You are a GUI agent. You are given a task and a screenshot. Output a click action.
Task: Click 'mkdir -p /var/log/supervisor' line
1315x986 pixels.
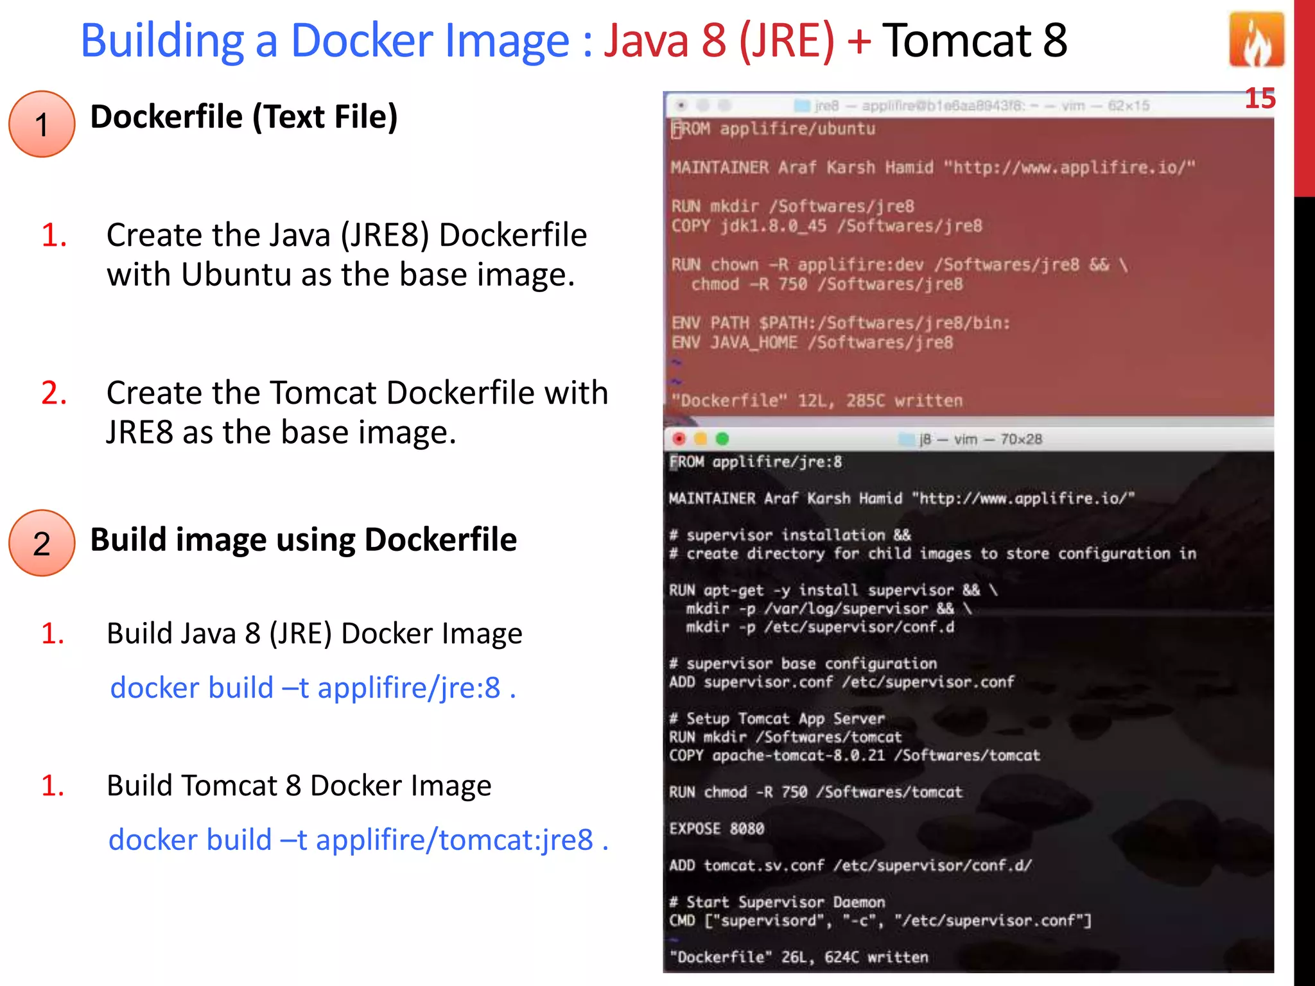click(829, 609)
